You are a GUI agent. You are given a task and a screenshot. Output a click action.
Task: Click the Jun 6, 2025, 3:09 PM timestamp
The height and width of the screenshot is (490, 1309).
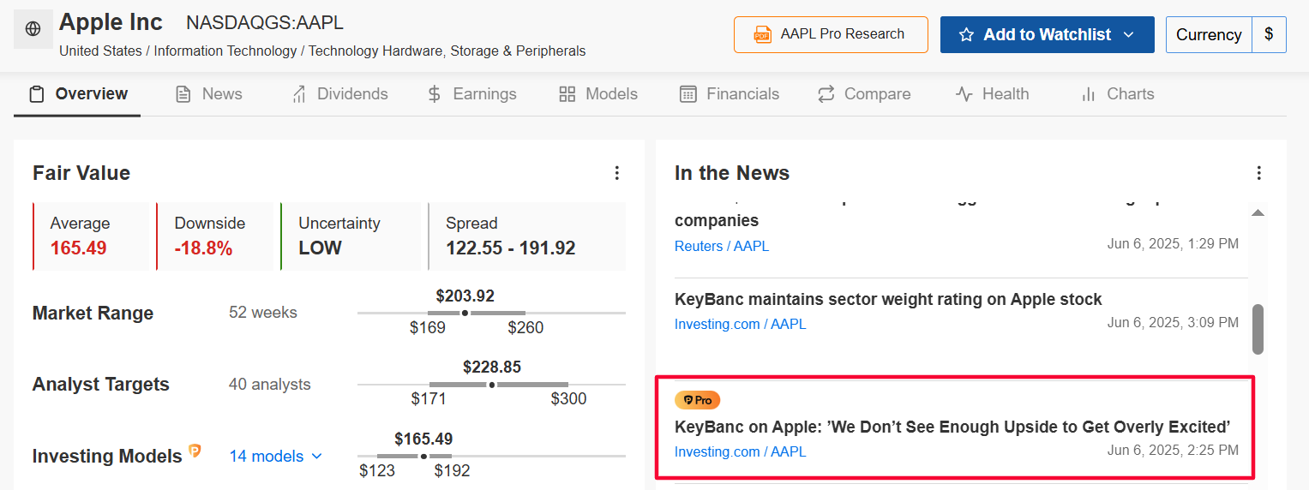click(1173, 323)
